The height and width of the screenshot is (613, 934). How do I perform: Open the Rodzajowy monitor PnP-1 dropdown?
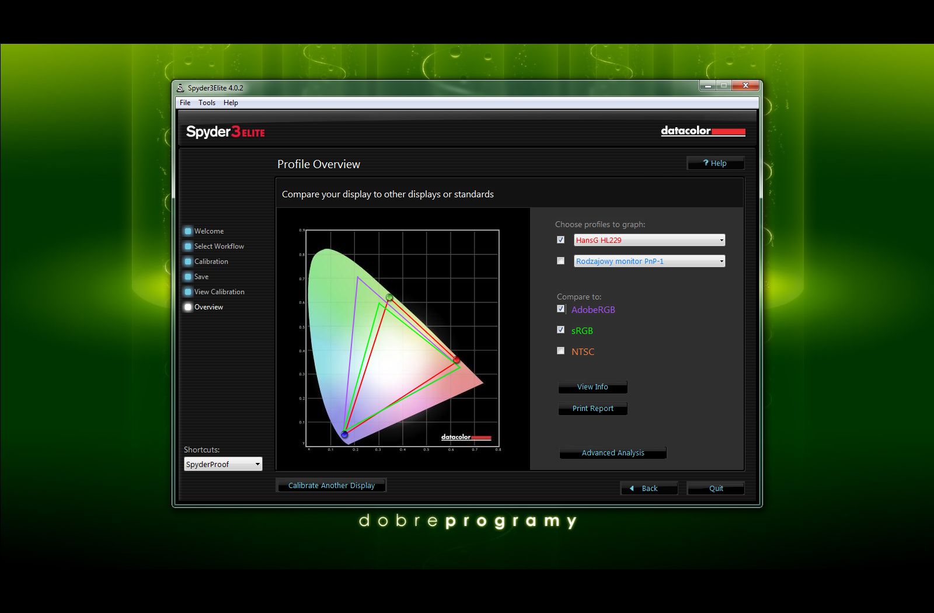pyautogui.click(x=649, y=261)
